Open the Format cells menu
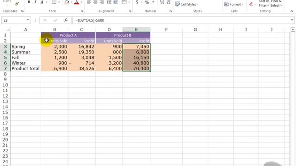296x166 pixels. point(234,4)
